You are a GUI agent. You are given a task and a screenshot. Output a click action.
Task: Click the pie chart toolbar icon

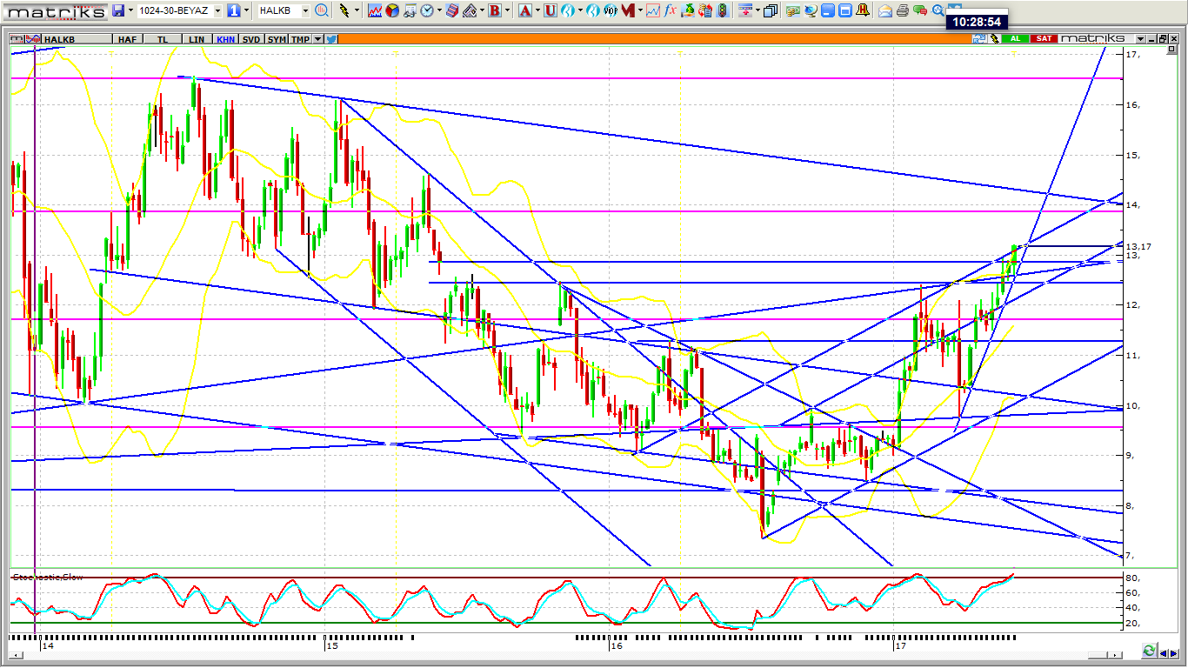point(392,10)
